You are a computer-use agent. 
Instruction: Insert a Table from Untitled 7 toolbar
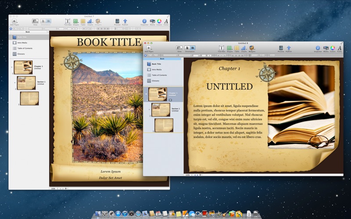(x=82, y=21)
